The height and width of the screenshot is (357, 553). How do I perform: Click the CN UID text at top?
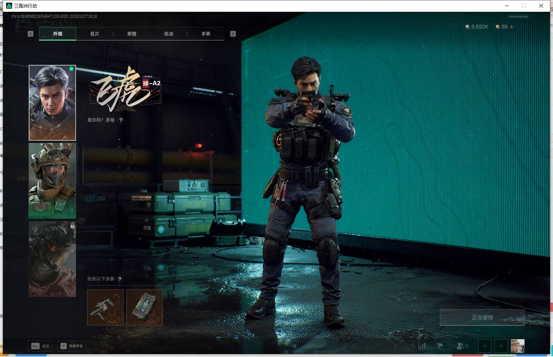point(54,16)
